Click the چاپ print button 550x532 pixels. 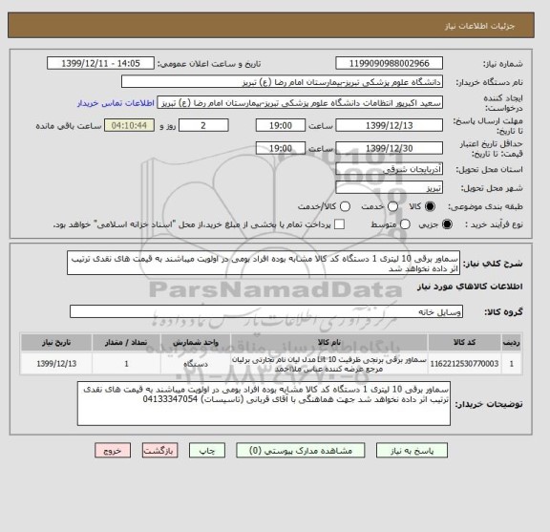(x=207, y=450)
